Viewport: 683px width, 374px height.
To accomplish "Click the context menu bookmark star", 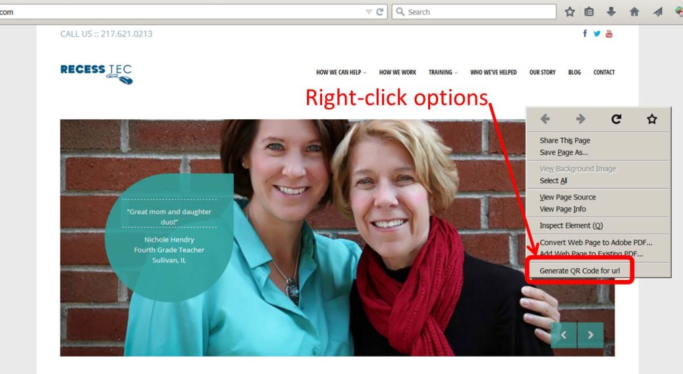I will [652, 119].
